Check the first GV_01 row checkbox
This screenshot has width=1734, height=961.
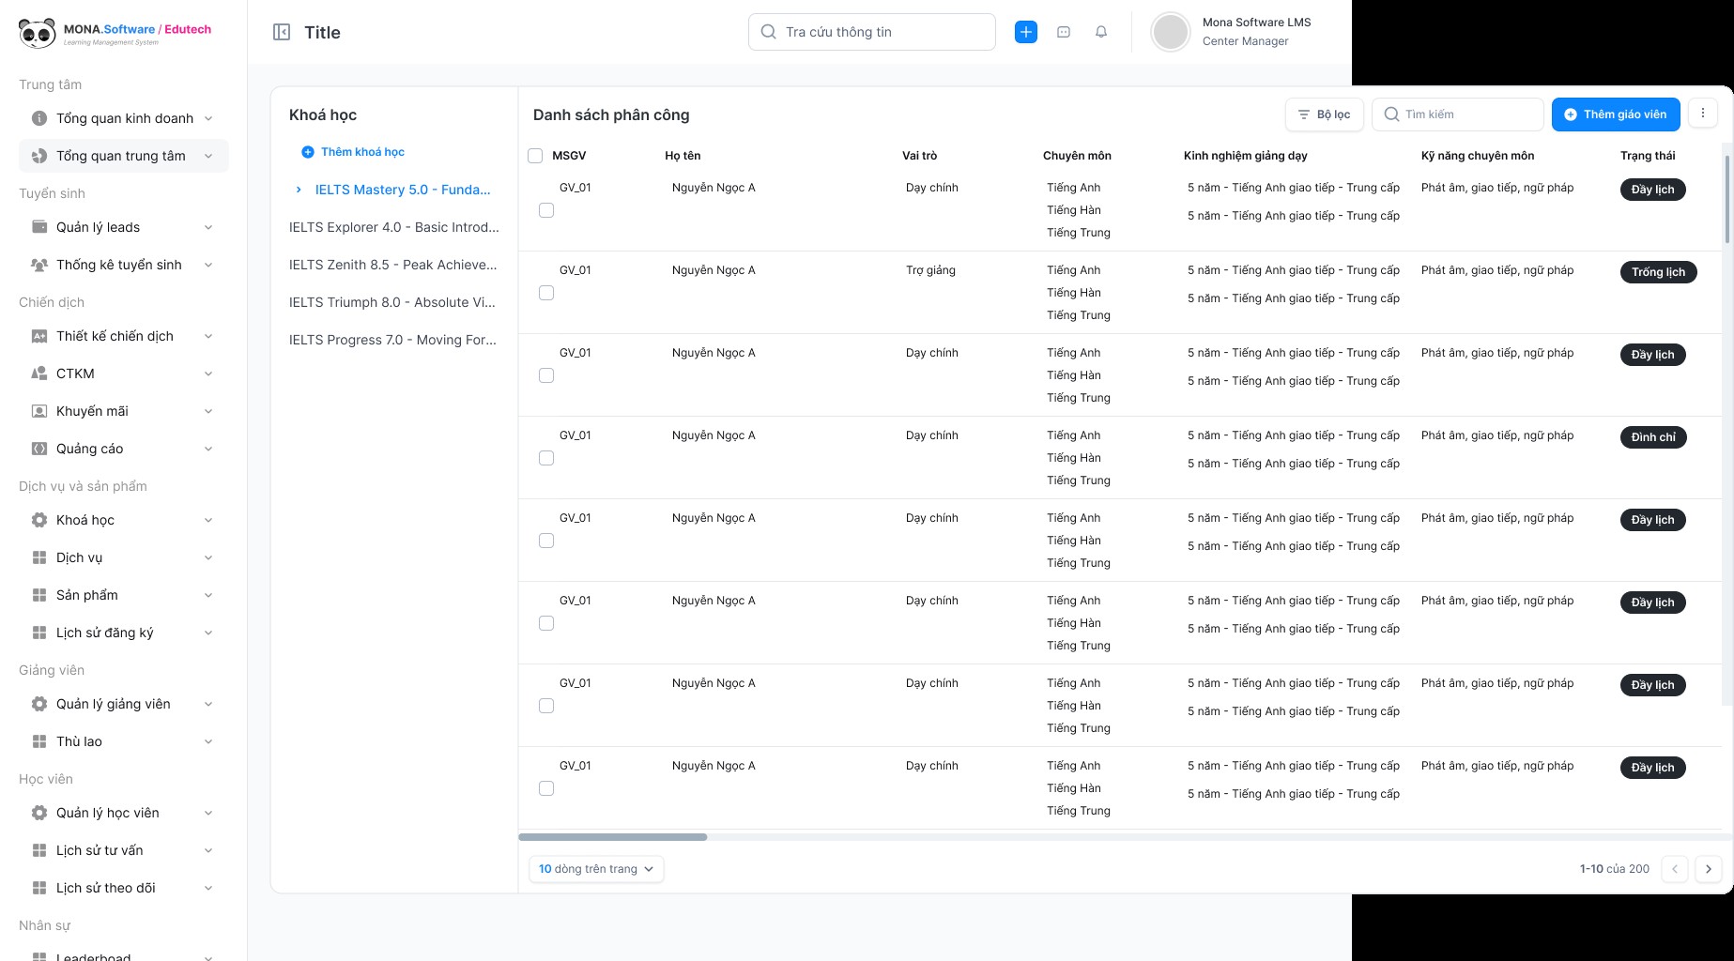click(x=546, y=210)
